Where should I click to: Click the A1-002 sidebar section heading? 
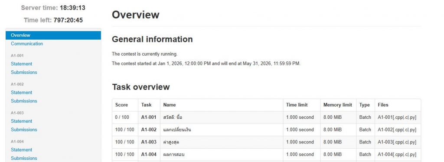[17, 84]
